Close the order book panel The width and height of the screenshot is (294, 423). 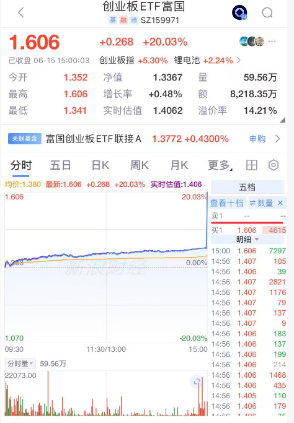tap(280, 203)
